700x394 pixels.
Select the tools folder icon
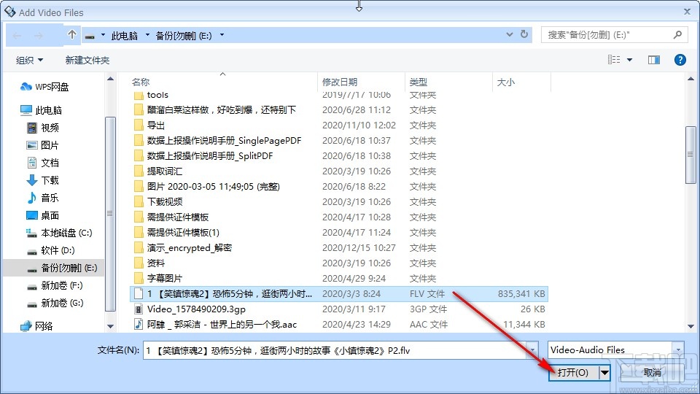139,95
